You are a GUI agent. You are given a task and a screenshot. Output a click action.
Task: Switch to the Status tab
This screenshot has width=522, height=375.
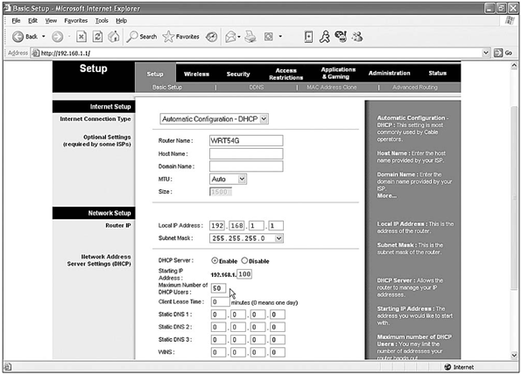coord(437,73)
